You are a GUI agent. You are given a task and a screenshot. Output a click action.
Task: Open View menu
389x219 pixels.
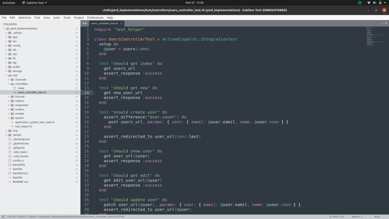pyautogui.click(x=47, y=17)
